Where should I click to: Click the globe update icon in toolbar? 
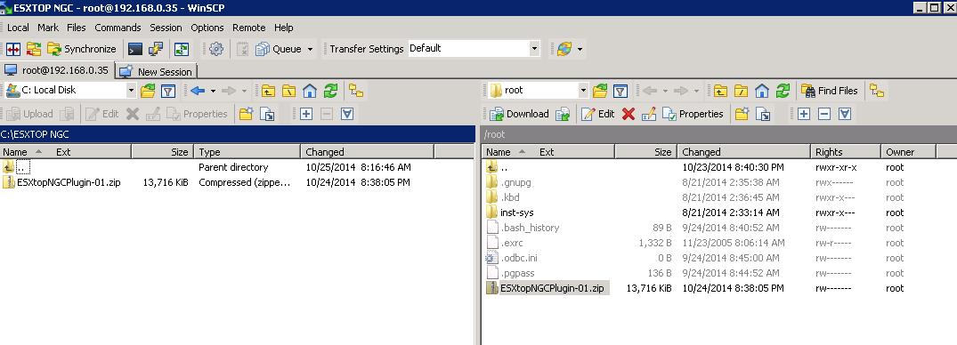[x=564, y=49]
